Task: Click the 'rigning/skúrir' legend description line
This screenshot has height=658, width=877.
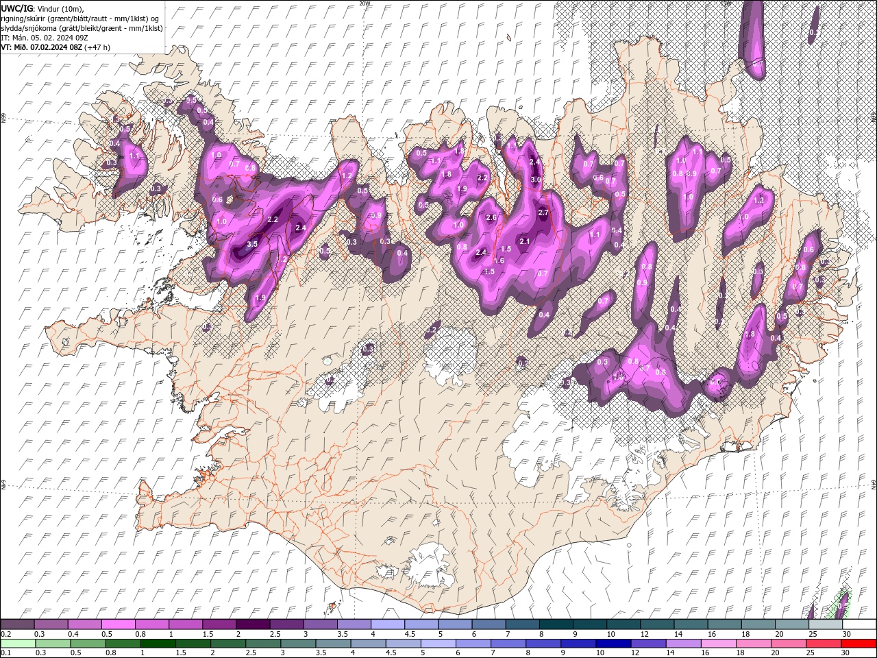Action: coord(82,19)
